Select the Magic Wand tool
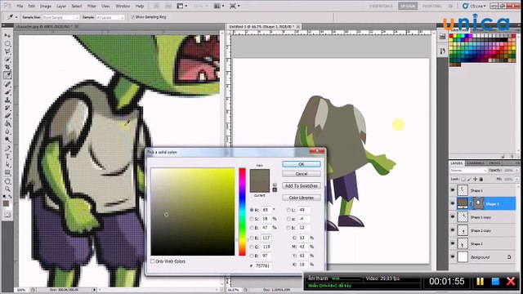 [x=7, y=60]
